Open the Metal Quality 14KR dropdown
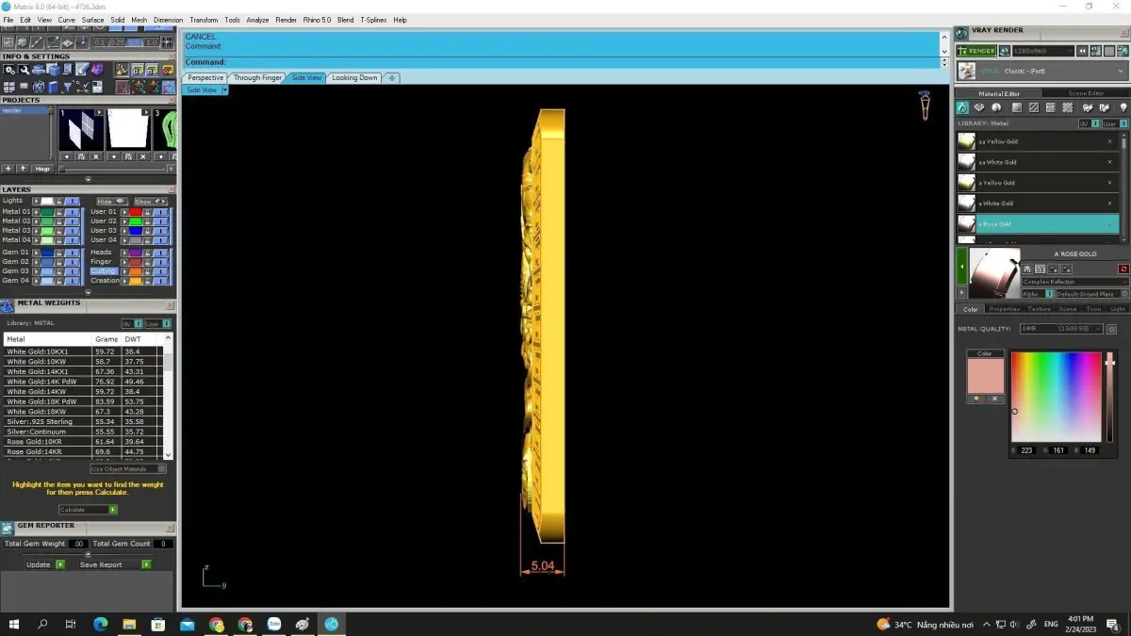The image size is (1131, 636). (x=1061, y=329)
